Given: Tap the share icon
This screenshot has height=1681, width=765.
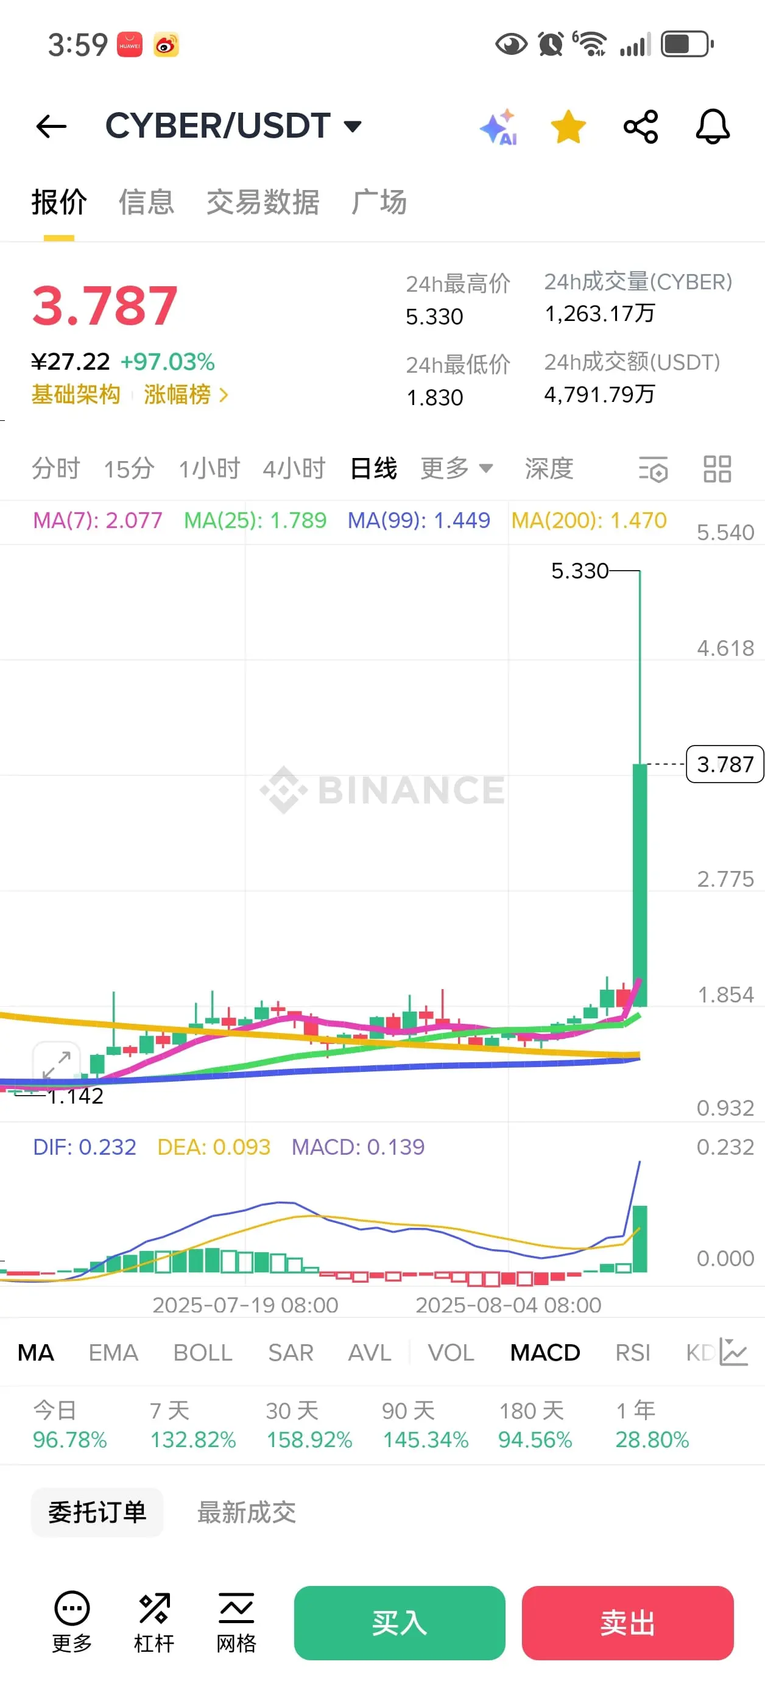Looking at the screenshot, I should point(641,127).
